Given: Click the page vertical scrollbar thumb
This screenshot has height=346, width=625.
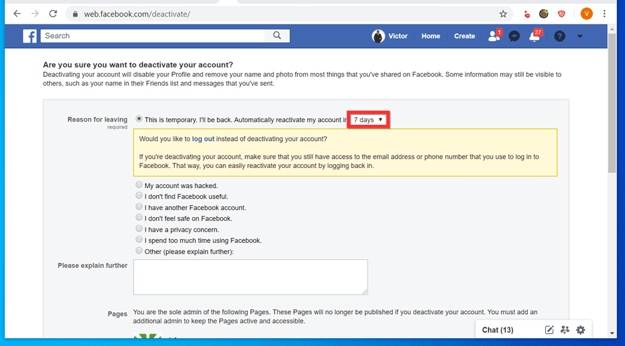Looking at the screenshot, I should pos(612,104).
